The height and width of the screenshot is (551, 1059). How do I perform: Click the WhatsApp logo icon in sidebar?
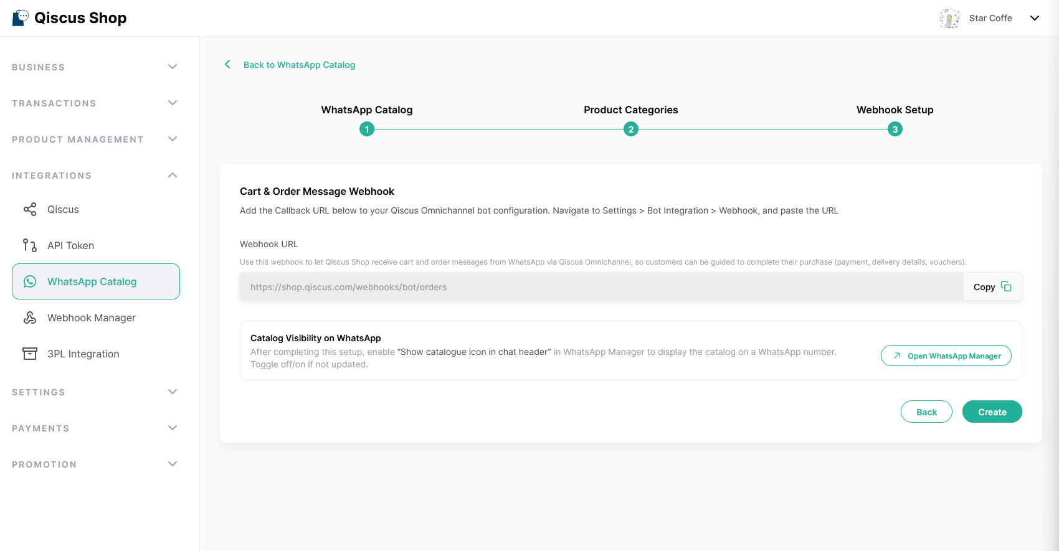(x=30, y=281)
